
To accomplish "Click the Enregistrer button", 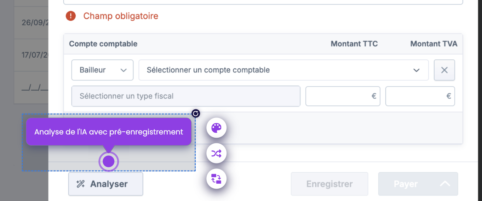I will [329, 184].
